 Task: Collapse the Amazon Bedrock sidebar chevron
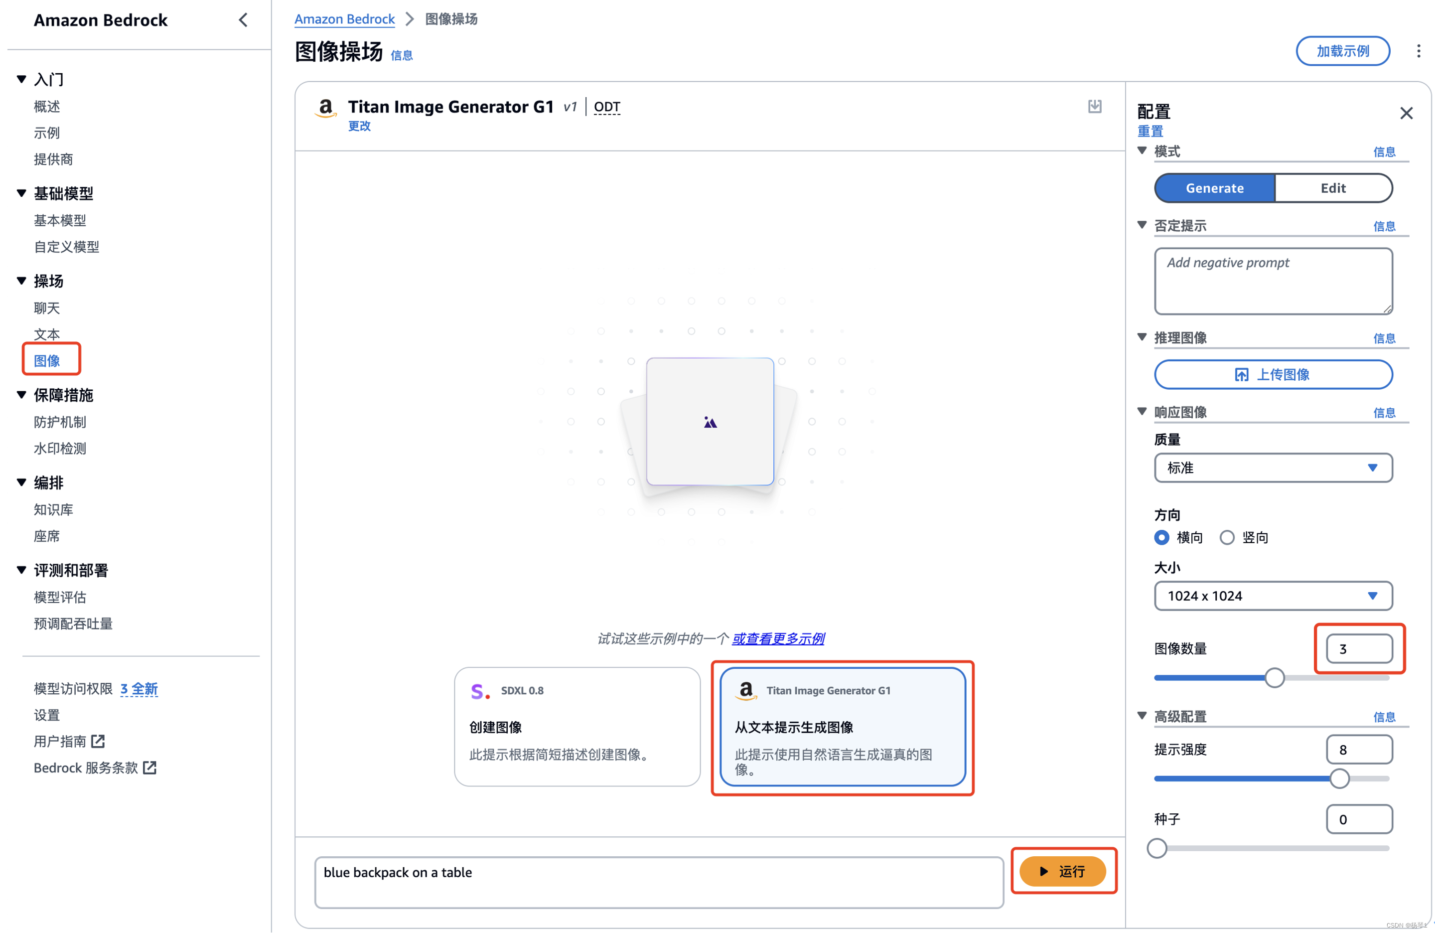[x=243, y=20]
